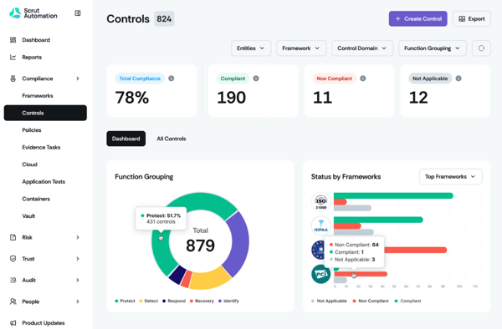Click the Trust shield icon
Image resolution: width=502 pixels, height=329 pixels.
coord(13,259)
